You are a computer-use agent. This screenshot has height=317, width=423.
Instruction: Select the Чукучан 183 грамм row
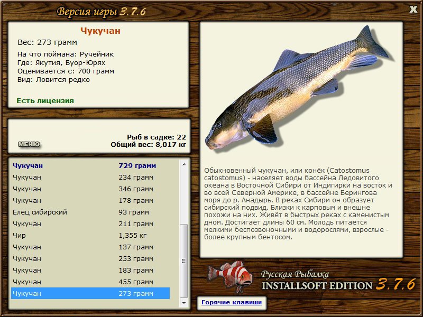(90, 270)
